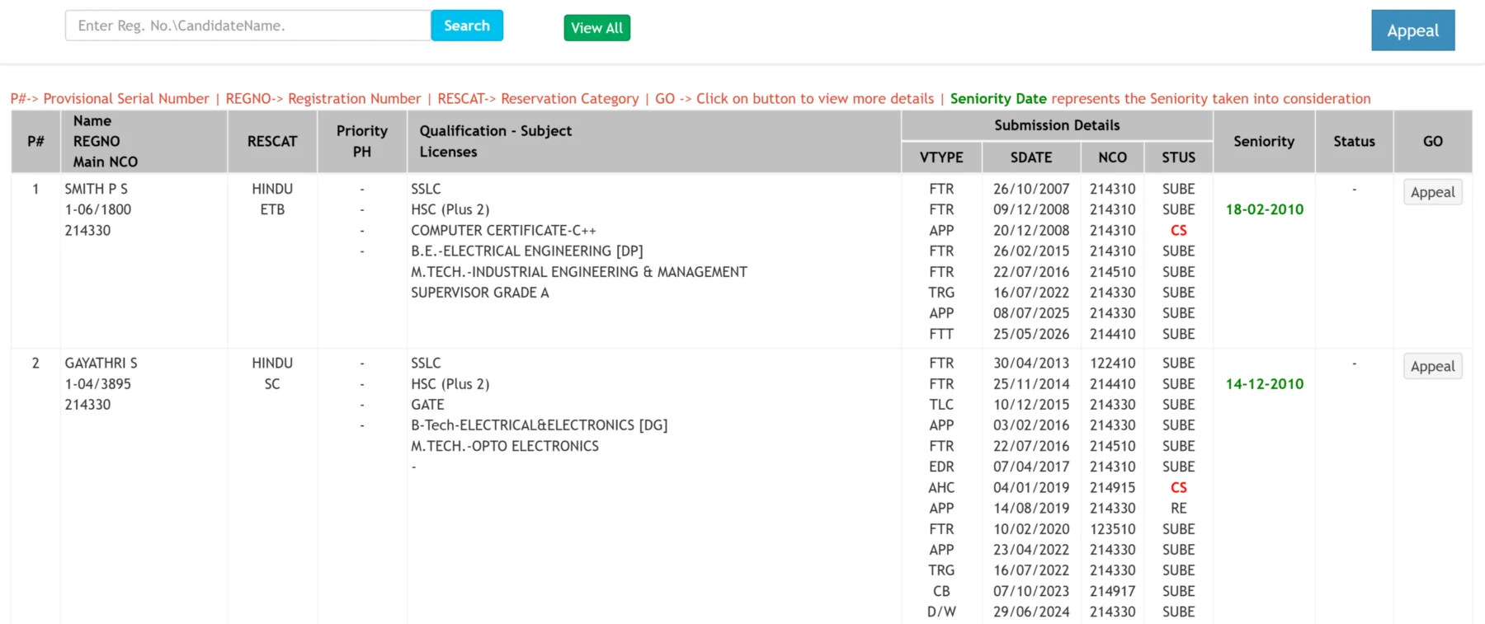Select registration number 1-04/3895
Viewport: 1485px width, 624px height.
[x=98, y=384]
